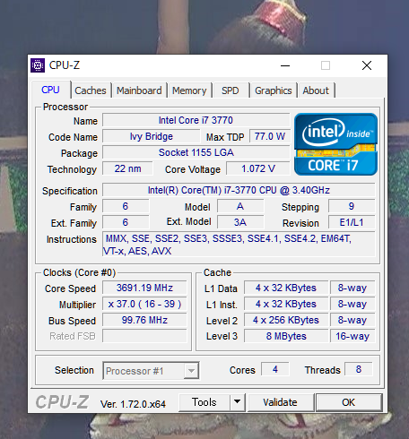Go to the SPD tab
The width and height of the screenshot is (409, 439).
231,90
